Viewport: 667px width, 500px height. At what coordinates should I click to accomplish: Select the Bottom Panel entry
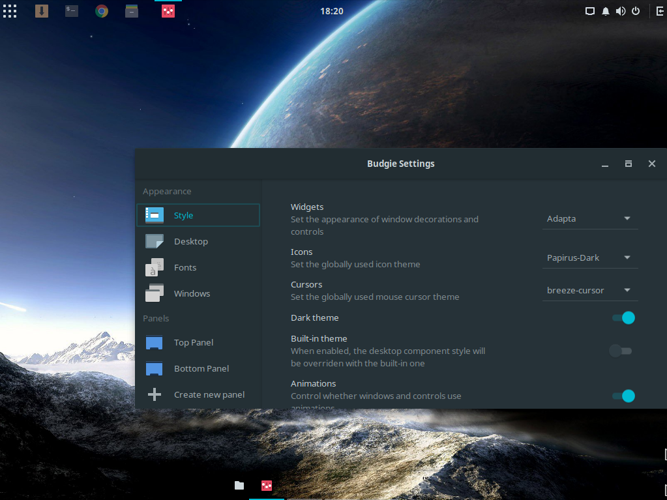(x=198, y=368)
